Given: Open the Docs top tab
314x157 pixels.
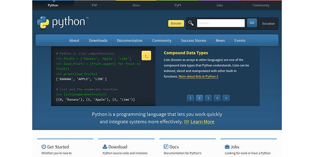Looking at the screenshot, I should tap(136, 5).
